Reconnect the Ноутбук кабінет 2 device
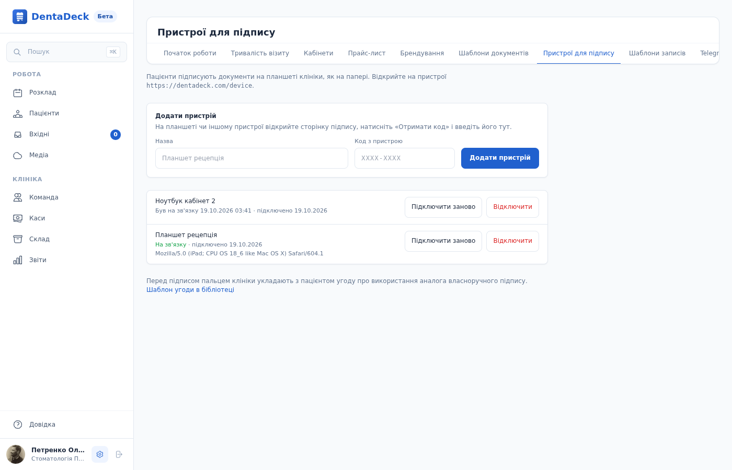 (x=443, y=207)
